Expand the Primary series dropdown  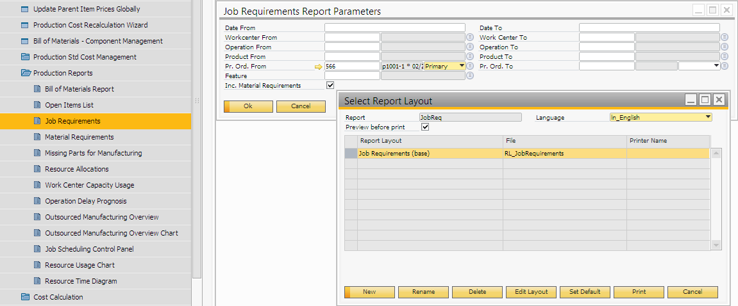pos(462,66)
